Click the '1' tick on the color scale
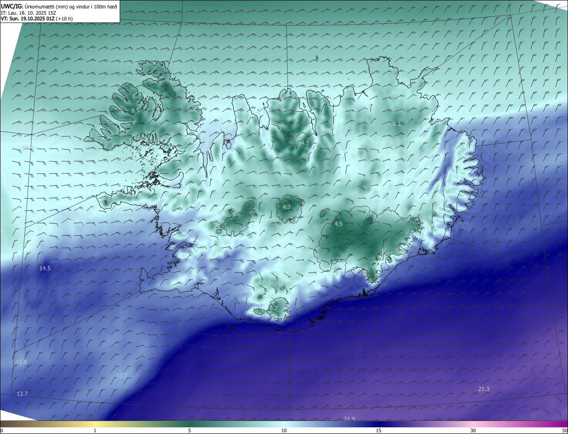The width and height of the screenshot is (568, 434). [x=95, y=430]
